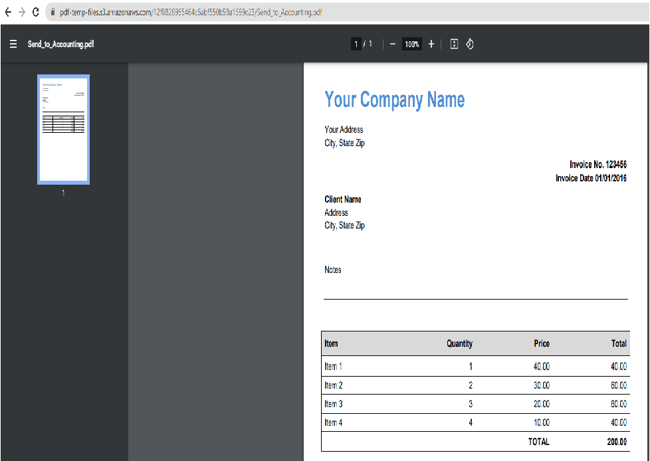Click the Quantity column header
The image size is (650, 461).
click(459, 343)
